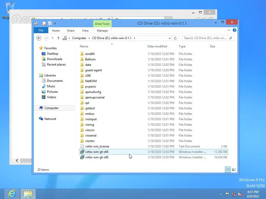Click the Drive Tools contextual tab

(102, 24)
